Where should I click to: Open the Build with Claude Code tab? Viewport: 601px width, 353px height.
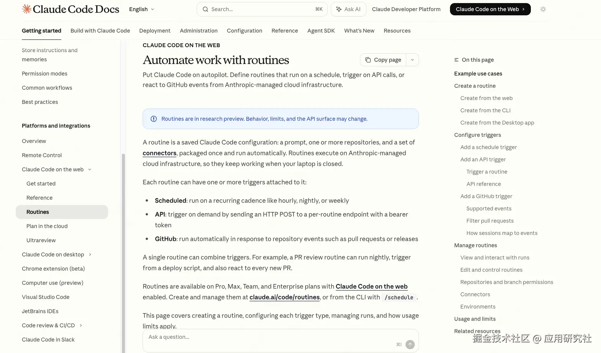click(x=100, y=31)
